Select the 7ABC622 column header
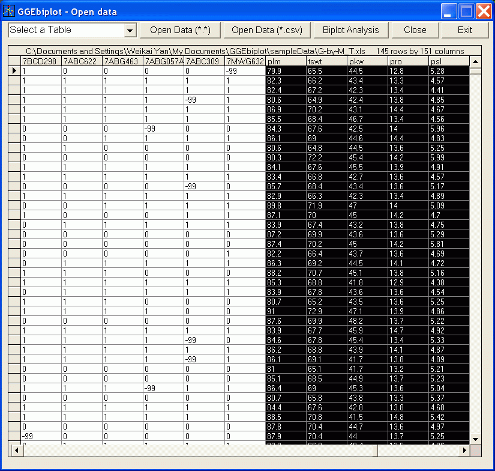Screen dimensions: 495x471 82,61
